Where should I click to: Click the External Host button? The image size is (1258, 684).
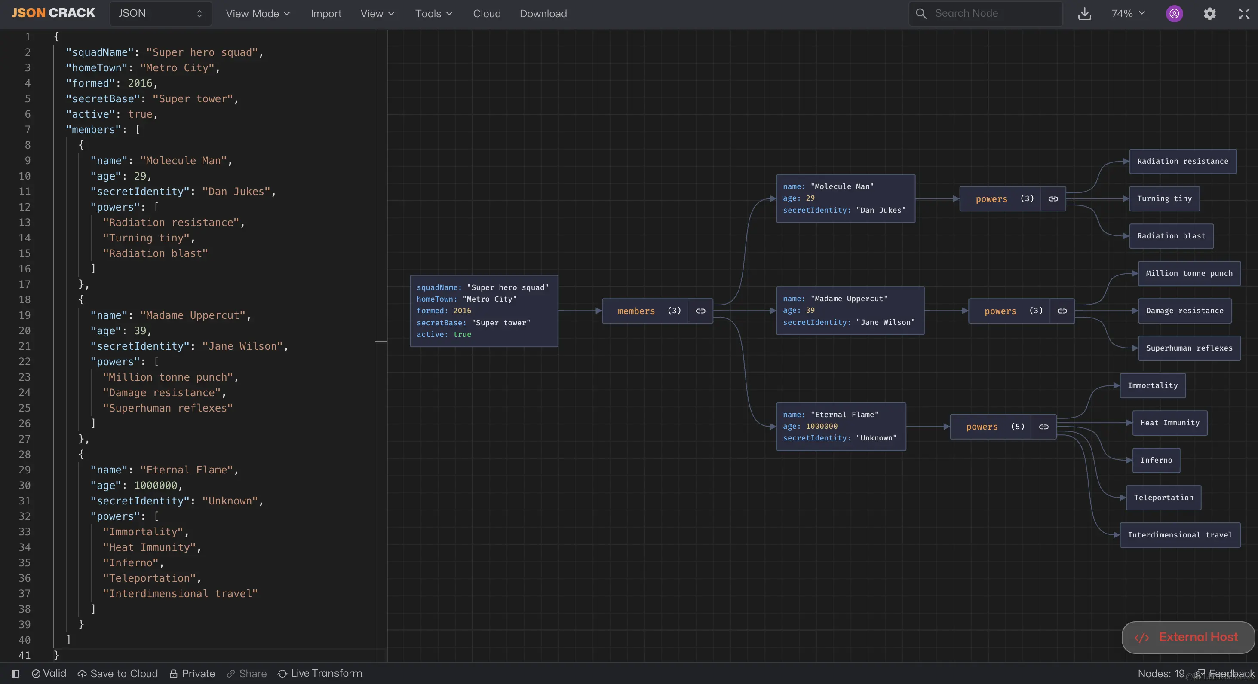click(x=1188, y=637)
